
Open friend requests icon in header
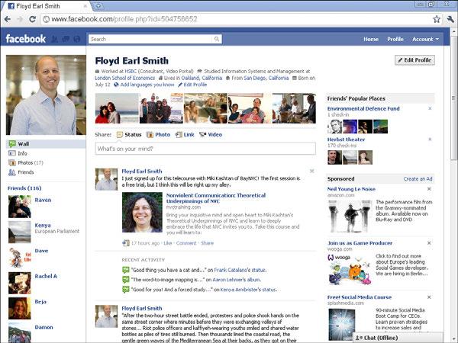[x=55, y=39]
